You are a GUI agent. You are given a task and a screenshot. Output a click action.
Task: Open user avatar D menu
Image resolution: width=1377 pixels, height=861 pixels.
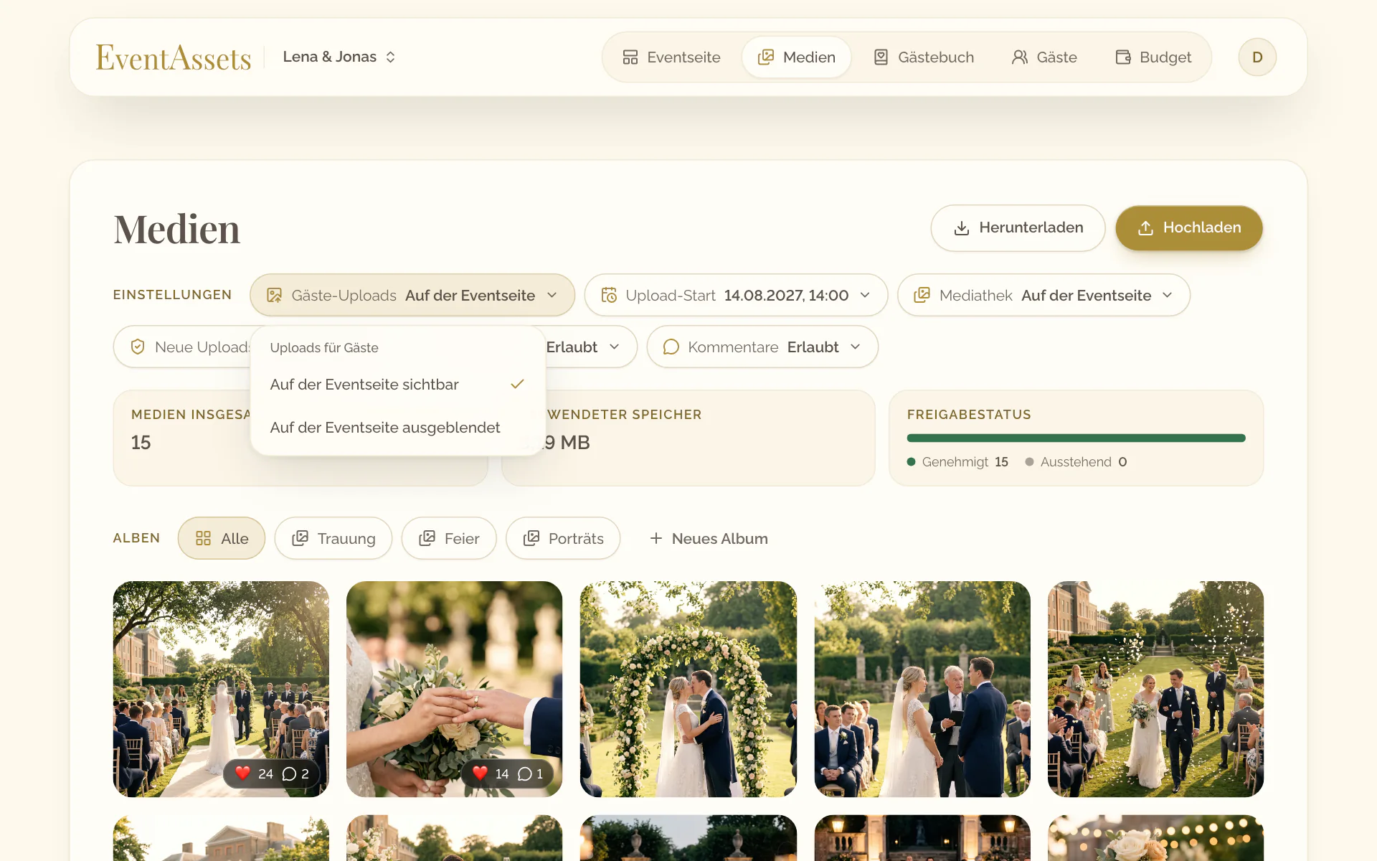tap(1257, 57)
